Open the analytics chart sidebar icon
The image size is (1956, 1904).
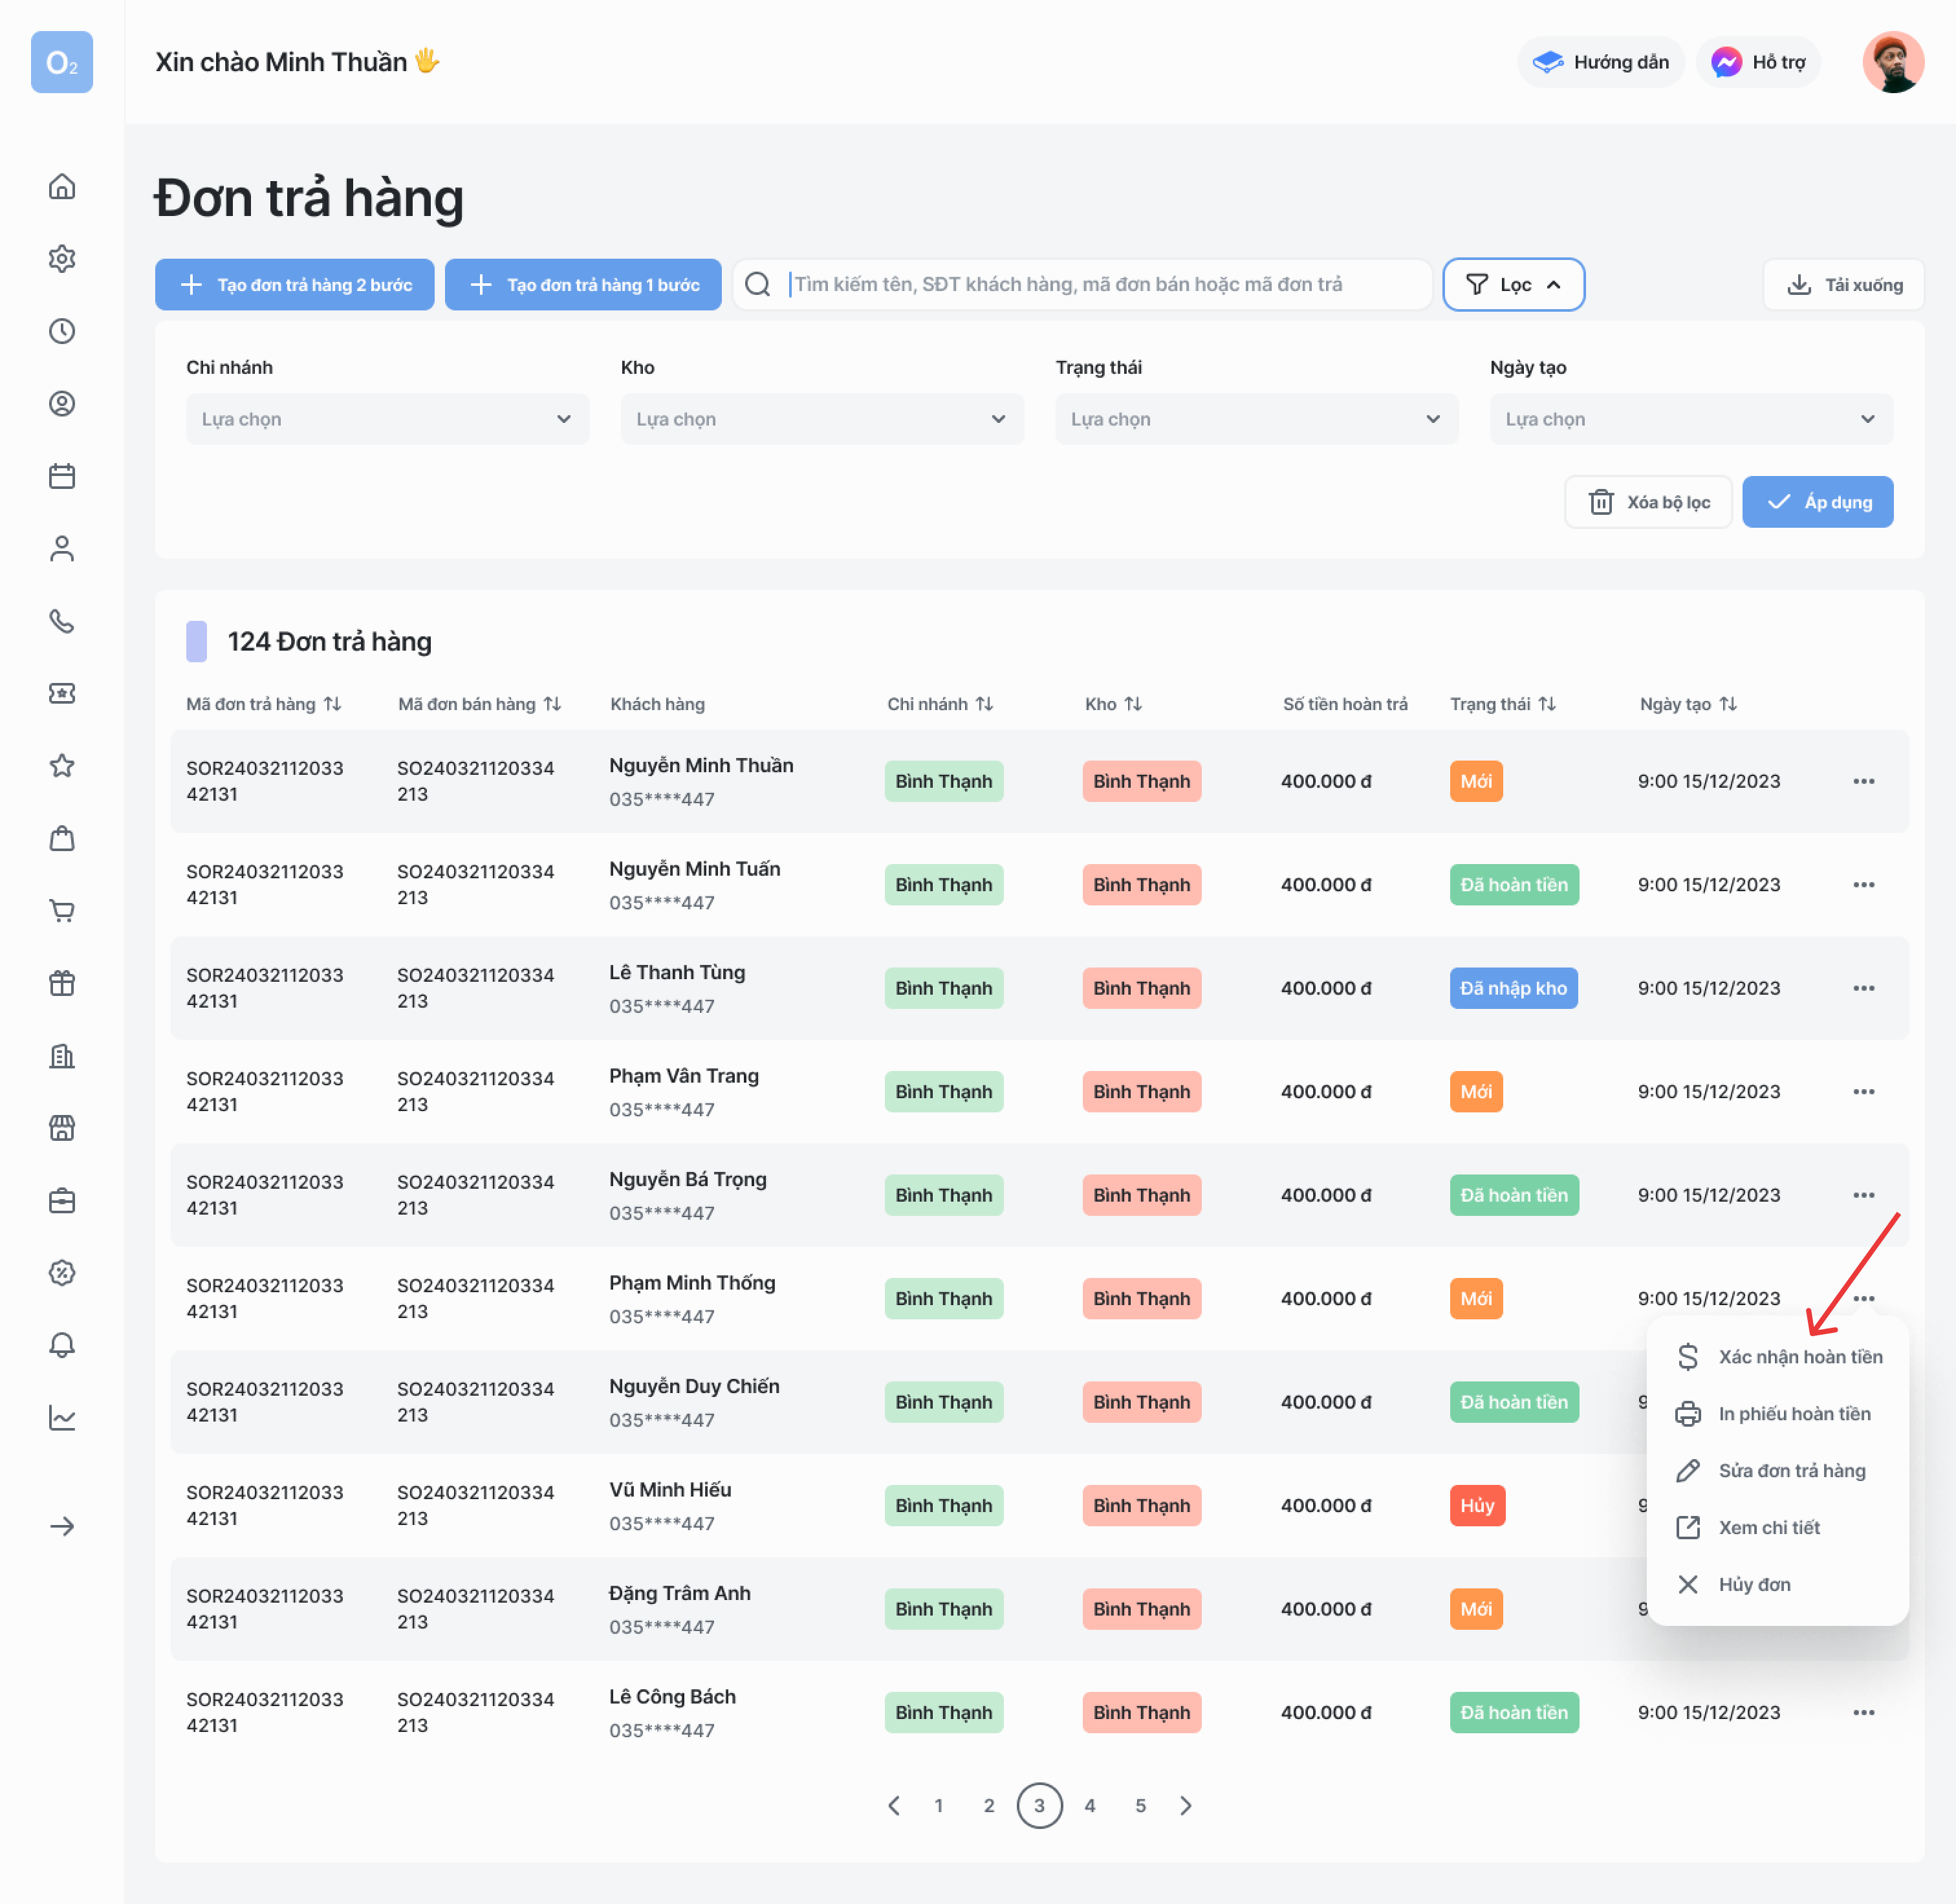coord(62,1417)
